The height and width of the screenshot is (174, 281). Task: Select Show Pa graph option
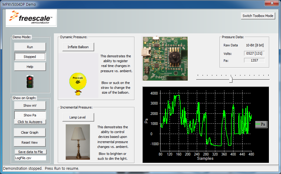(x=30, y=115)
